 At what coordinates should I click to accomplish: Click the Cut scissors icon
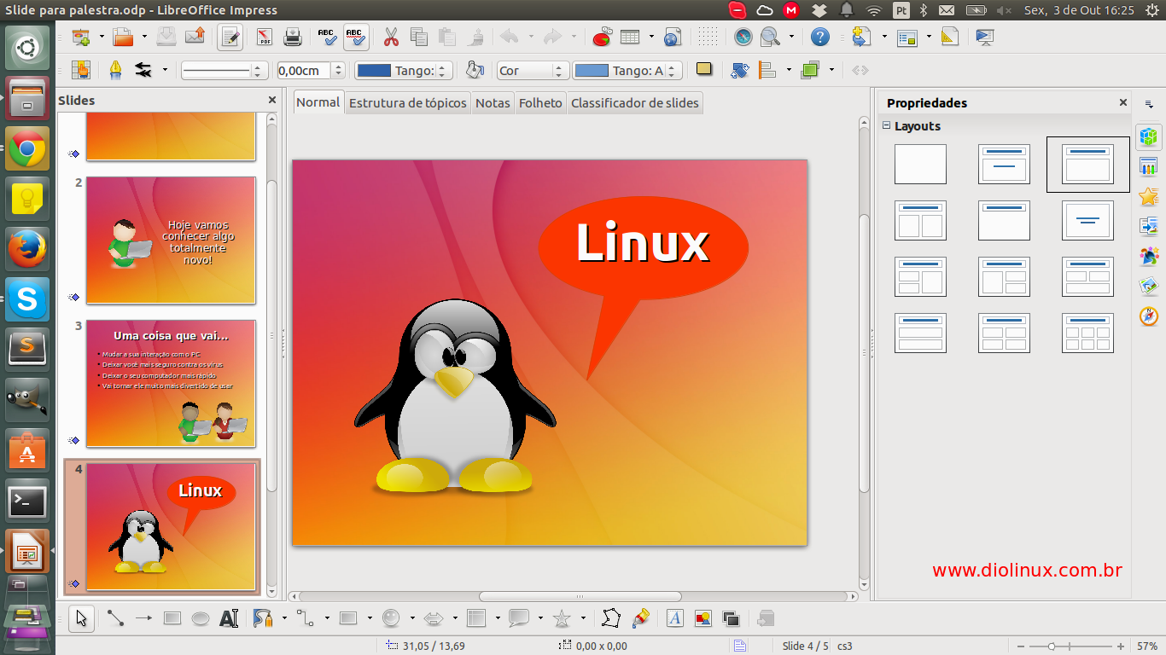coord(391,37)
